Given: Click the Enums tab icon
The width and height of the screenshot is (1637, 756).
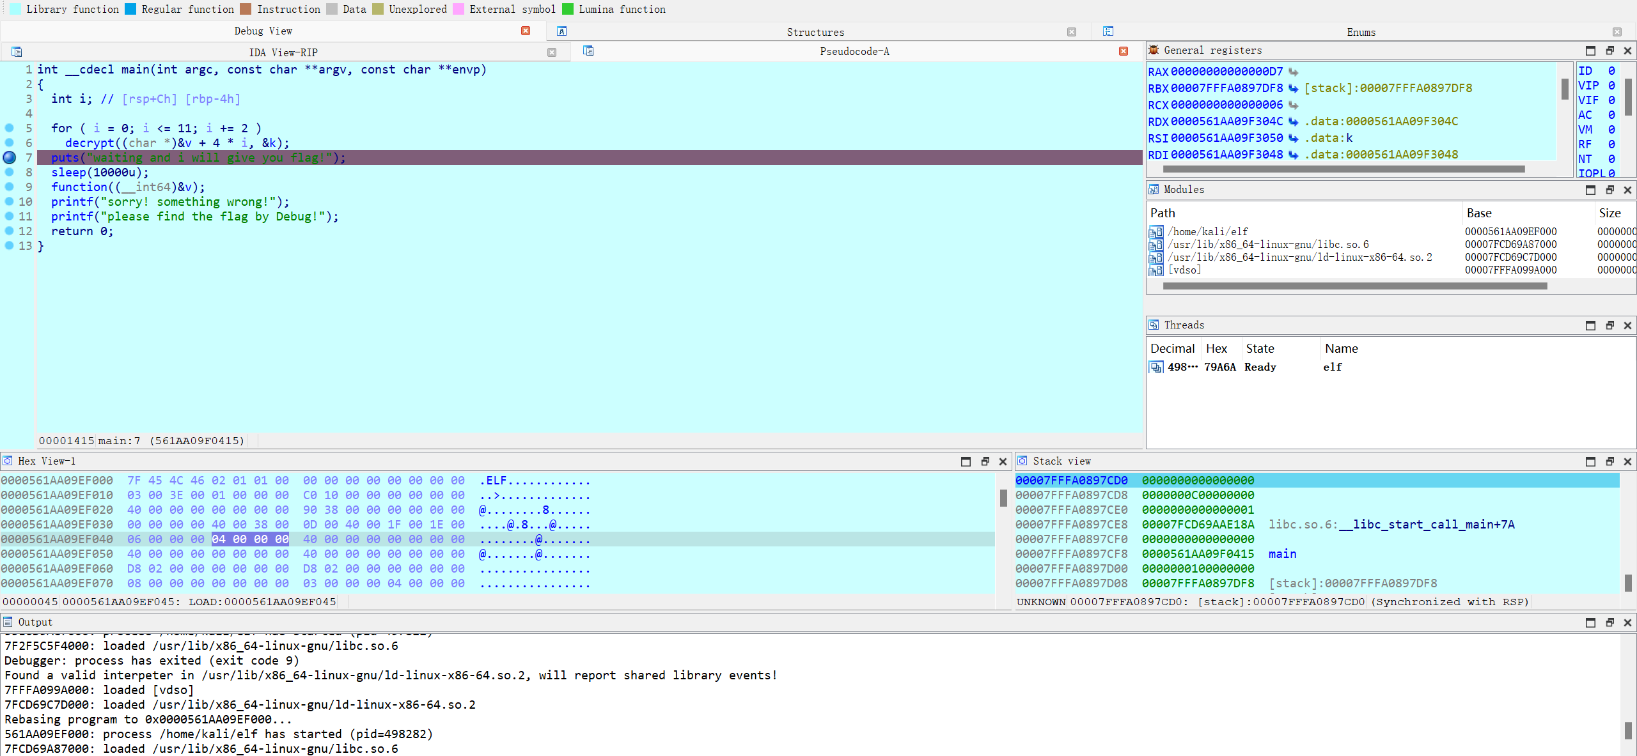Looking at the screenshot, I should 1108,31.
